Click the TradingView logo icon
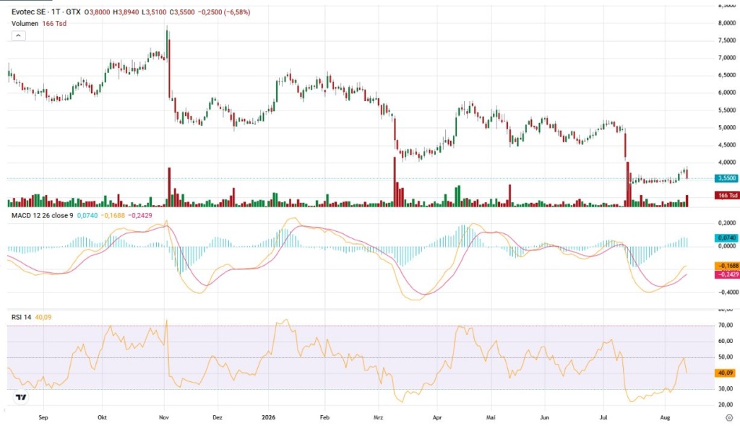Screen dimensions: 740x426 click(21, 397)
